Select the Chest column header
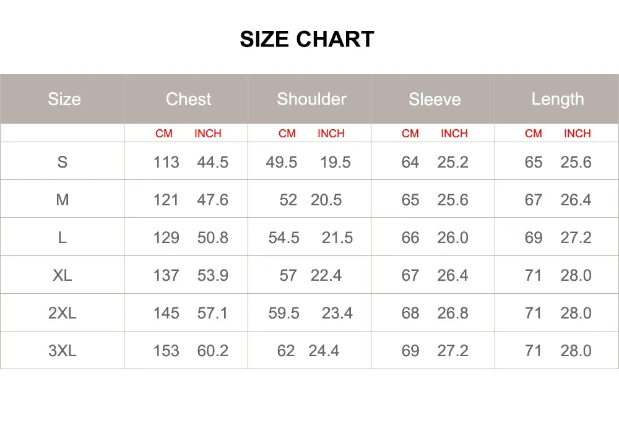 pos(188,99)
